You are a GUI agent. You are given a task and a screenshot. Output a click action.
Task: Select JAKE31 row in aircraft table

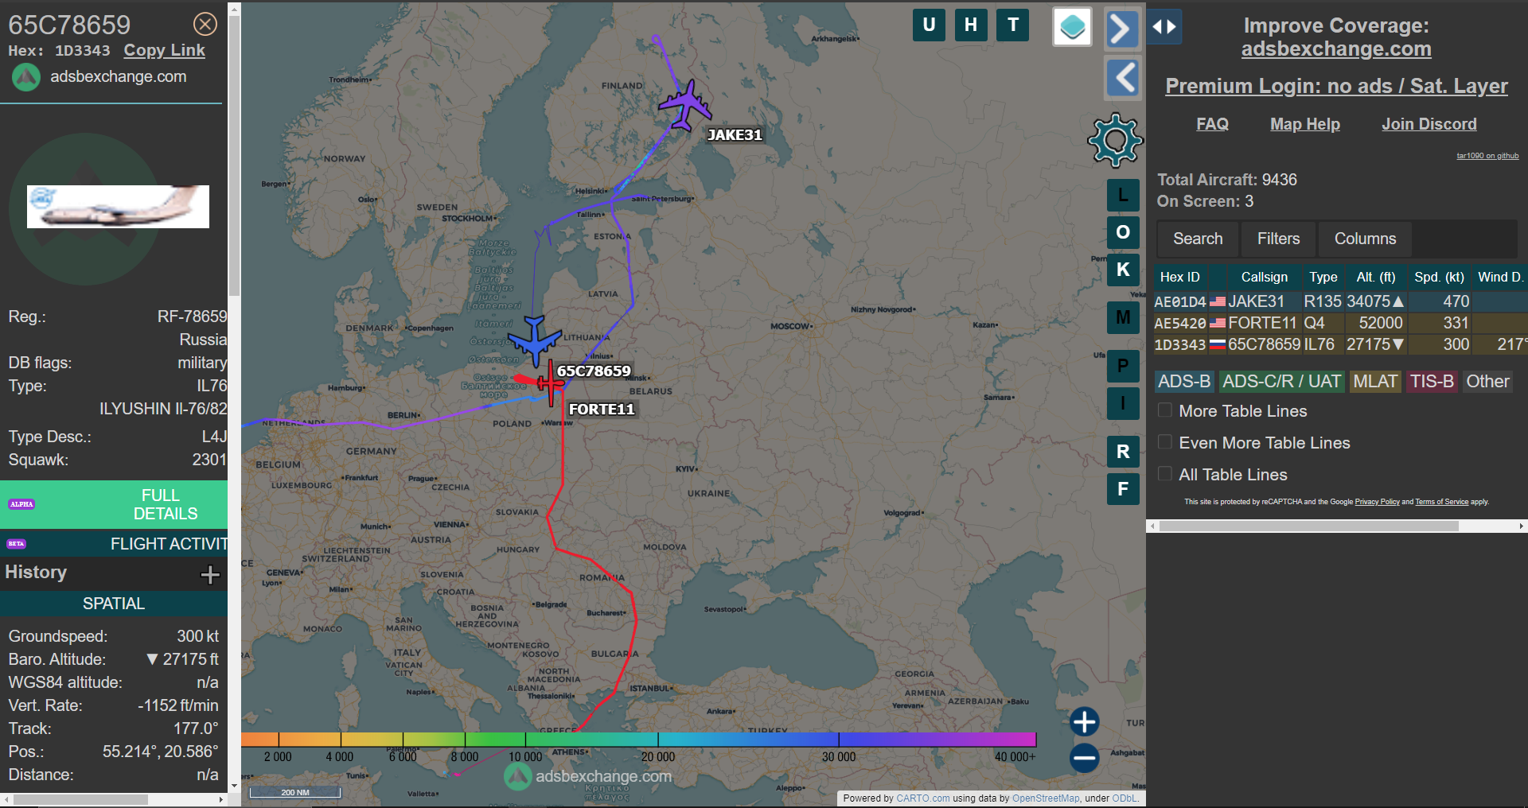point(1340,301)
